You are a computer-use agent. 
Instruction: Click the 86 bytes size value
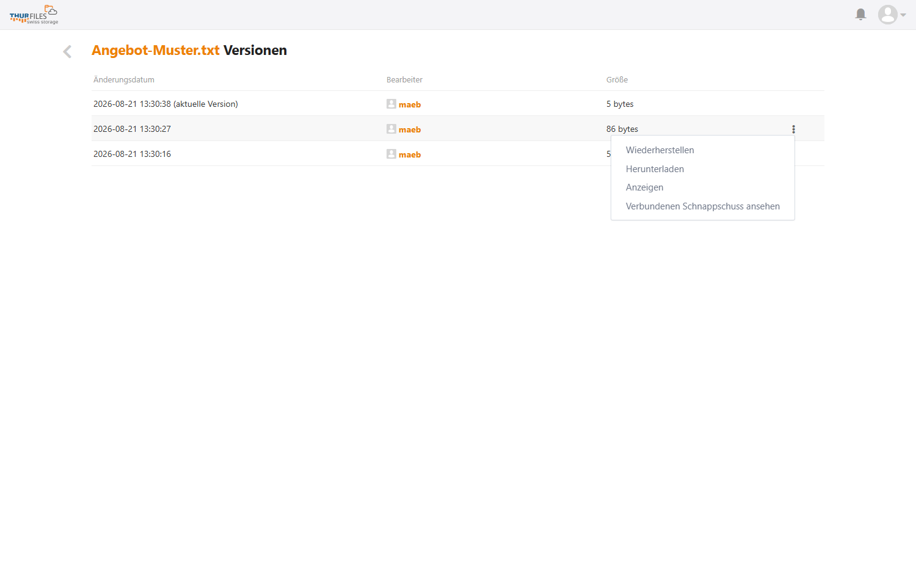(622, 129)
